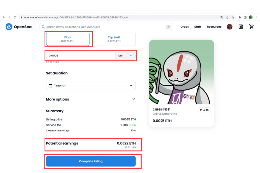
Task: Bookmark this page with the star icon
Action: pos(233,17)
